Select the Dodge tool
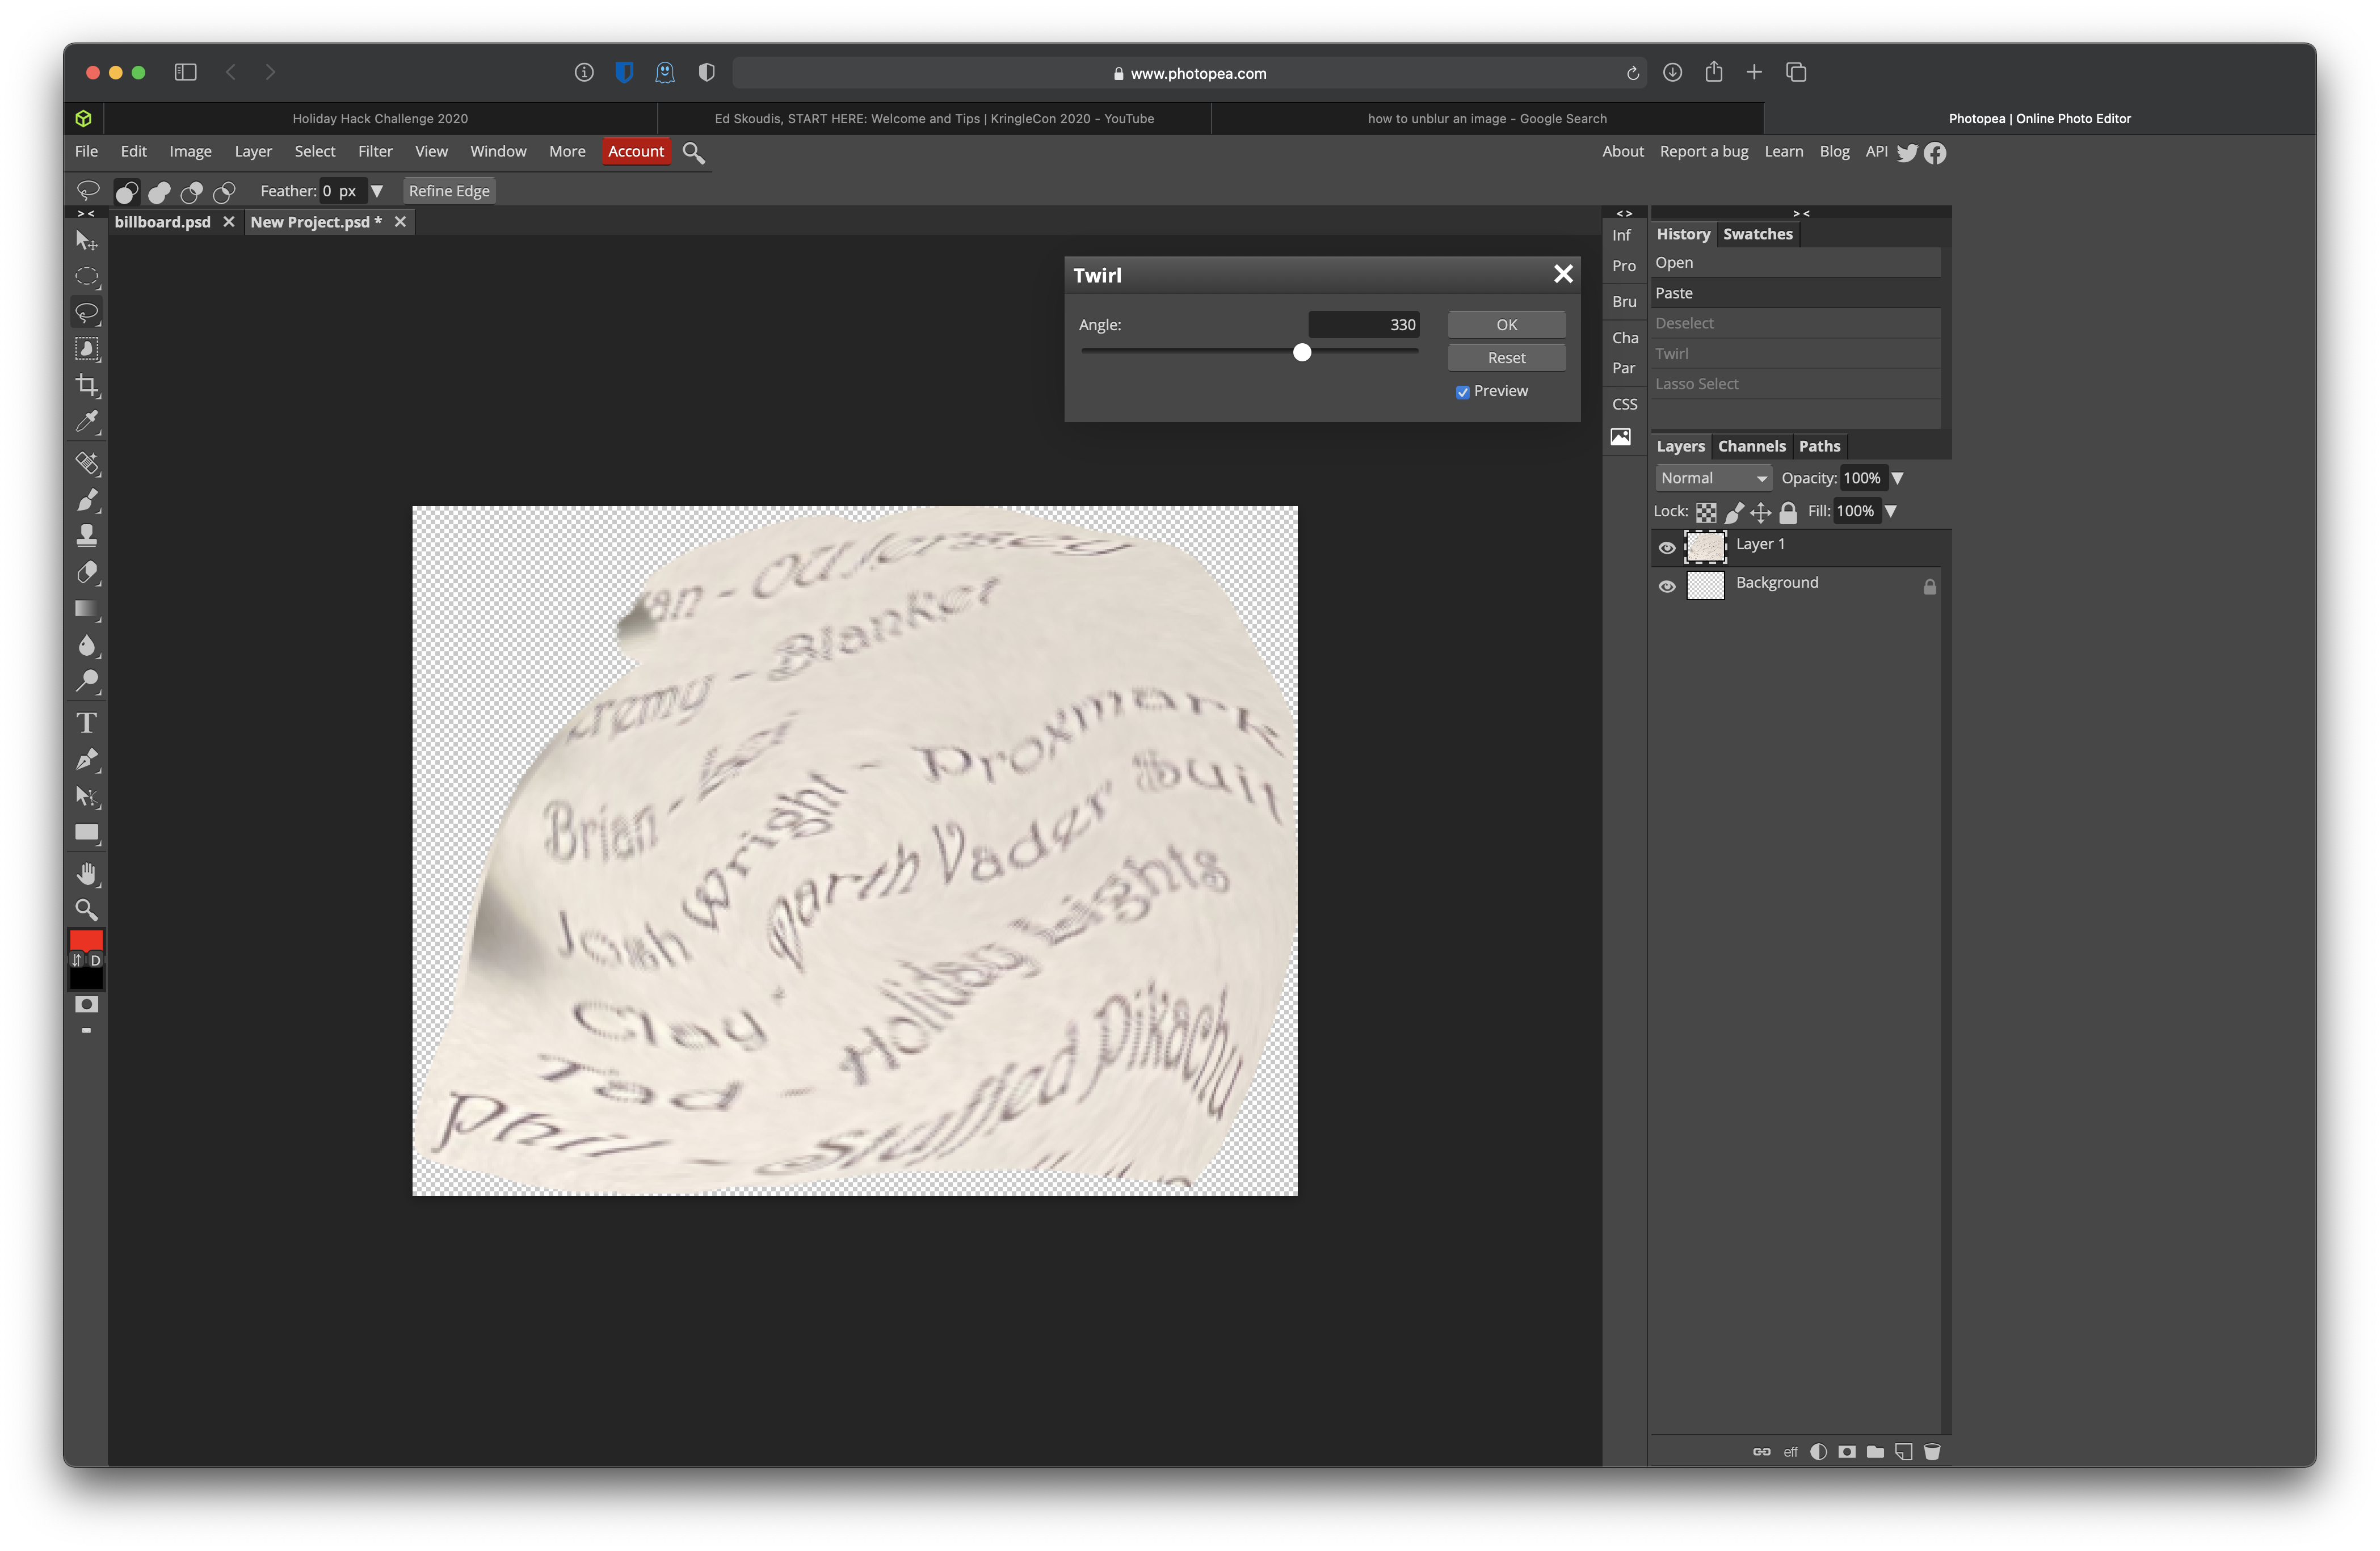The image size is (2380, 1551). 87,682
